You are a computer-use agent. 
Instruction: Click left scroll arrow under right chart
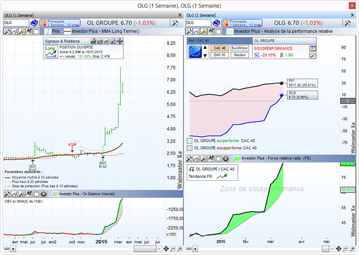point(195,249)
